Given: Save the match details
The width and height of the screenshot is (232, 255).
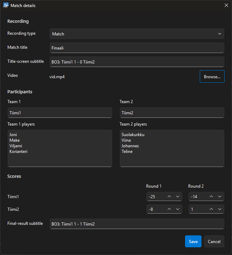Looking at the screenshot, I should (x=193, y=241).
